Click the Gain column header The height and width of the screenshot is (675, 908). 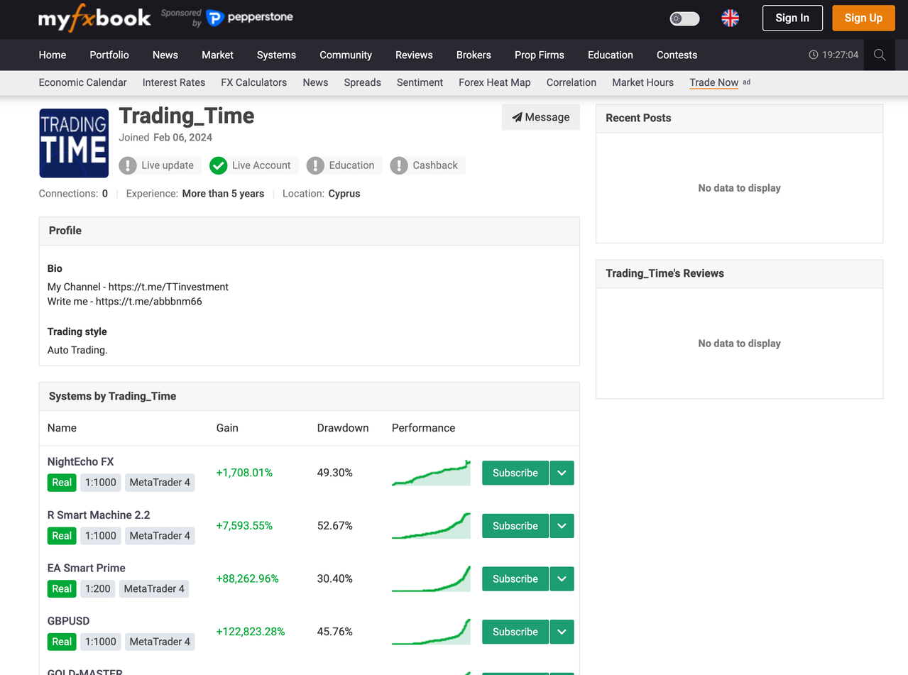click(227, 428)
